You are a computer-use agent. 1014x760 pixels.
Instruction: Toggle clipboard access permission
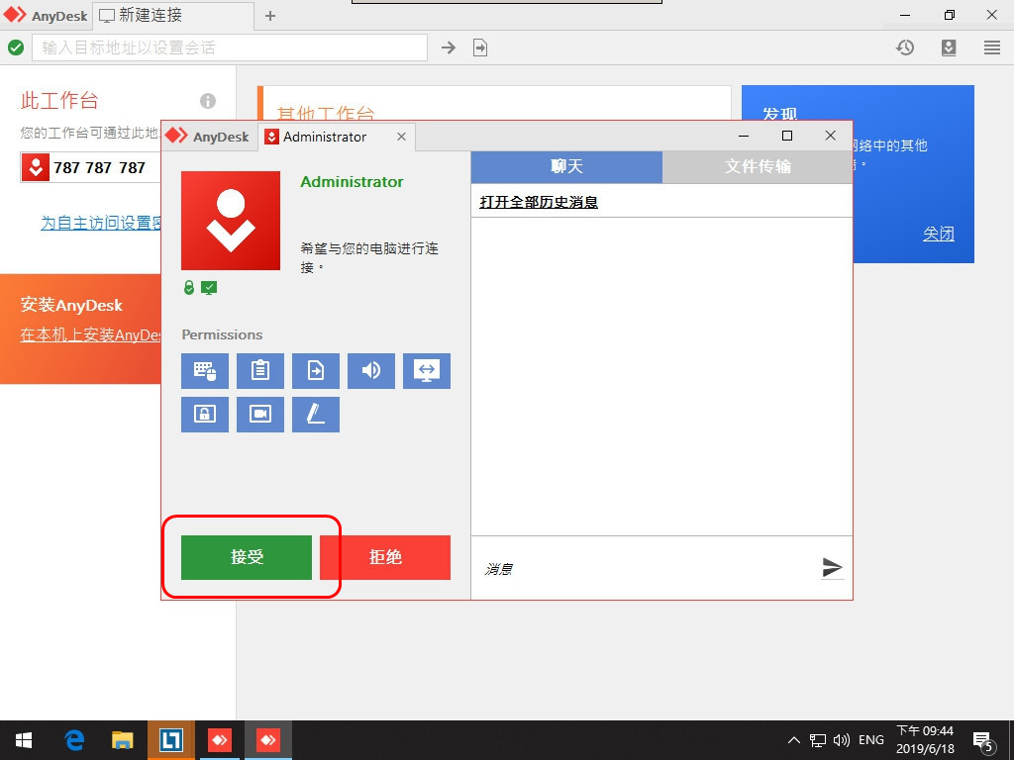point(260,371)
